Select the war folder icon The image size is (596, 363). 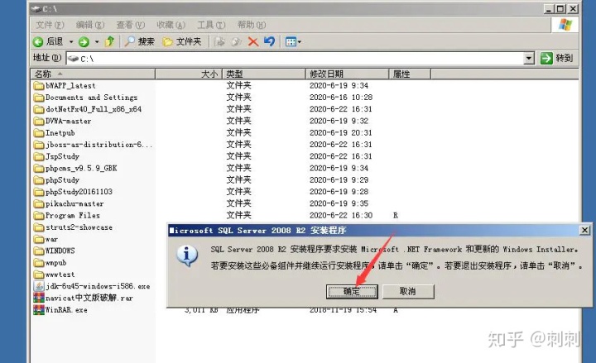tap(39, 239)
